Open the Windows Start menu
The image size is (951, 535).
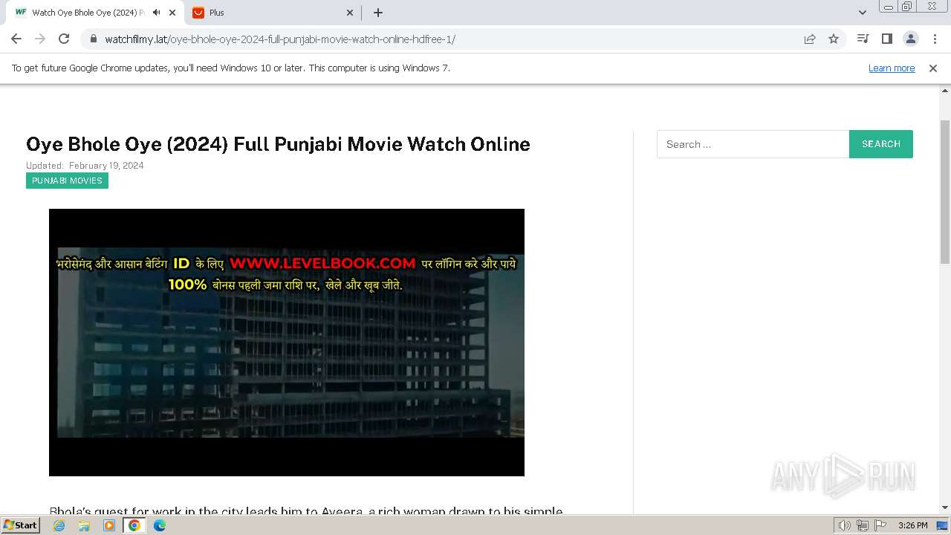click(20, 525)
